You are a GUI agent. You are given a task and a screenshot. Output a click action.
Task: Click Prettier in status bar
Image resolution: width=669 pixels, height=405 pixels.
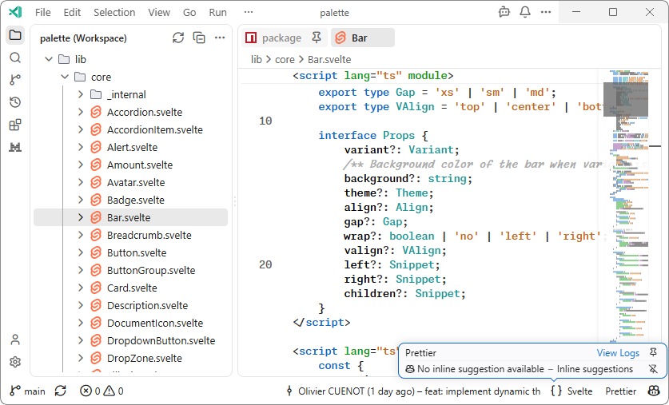click(x=621, y=391)
